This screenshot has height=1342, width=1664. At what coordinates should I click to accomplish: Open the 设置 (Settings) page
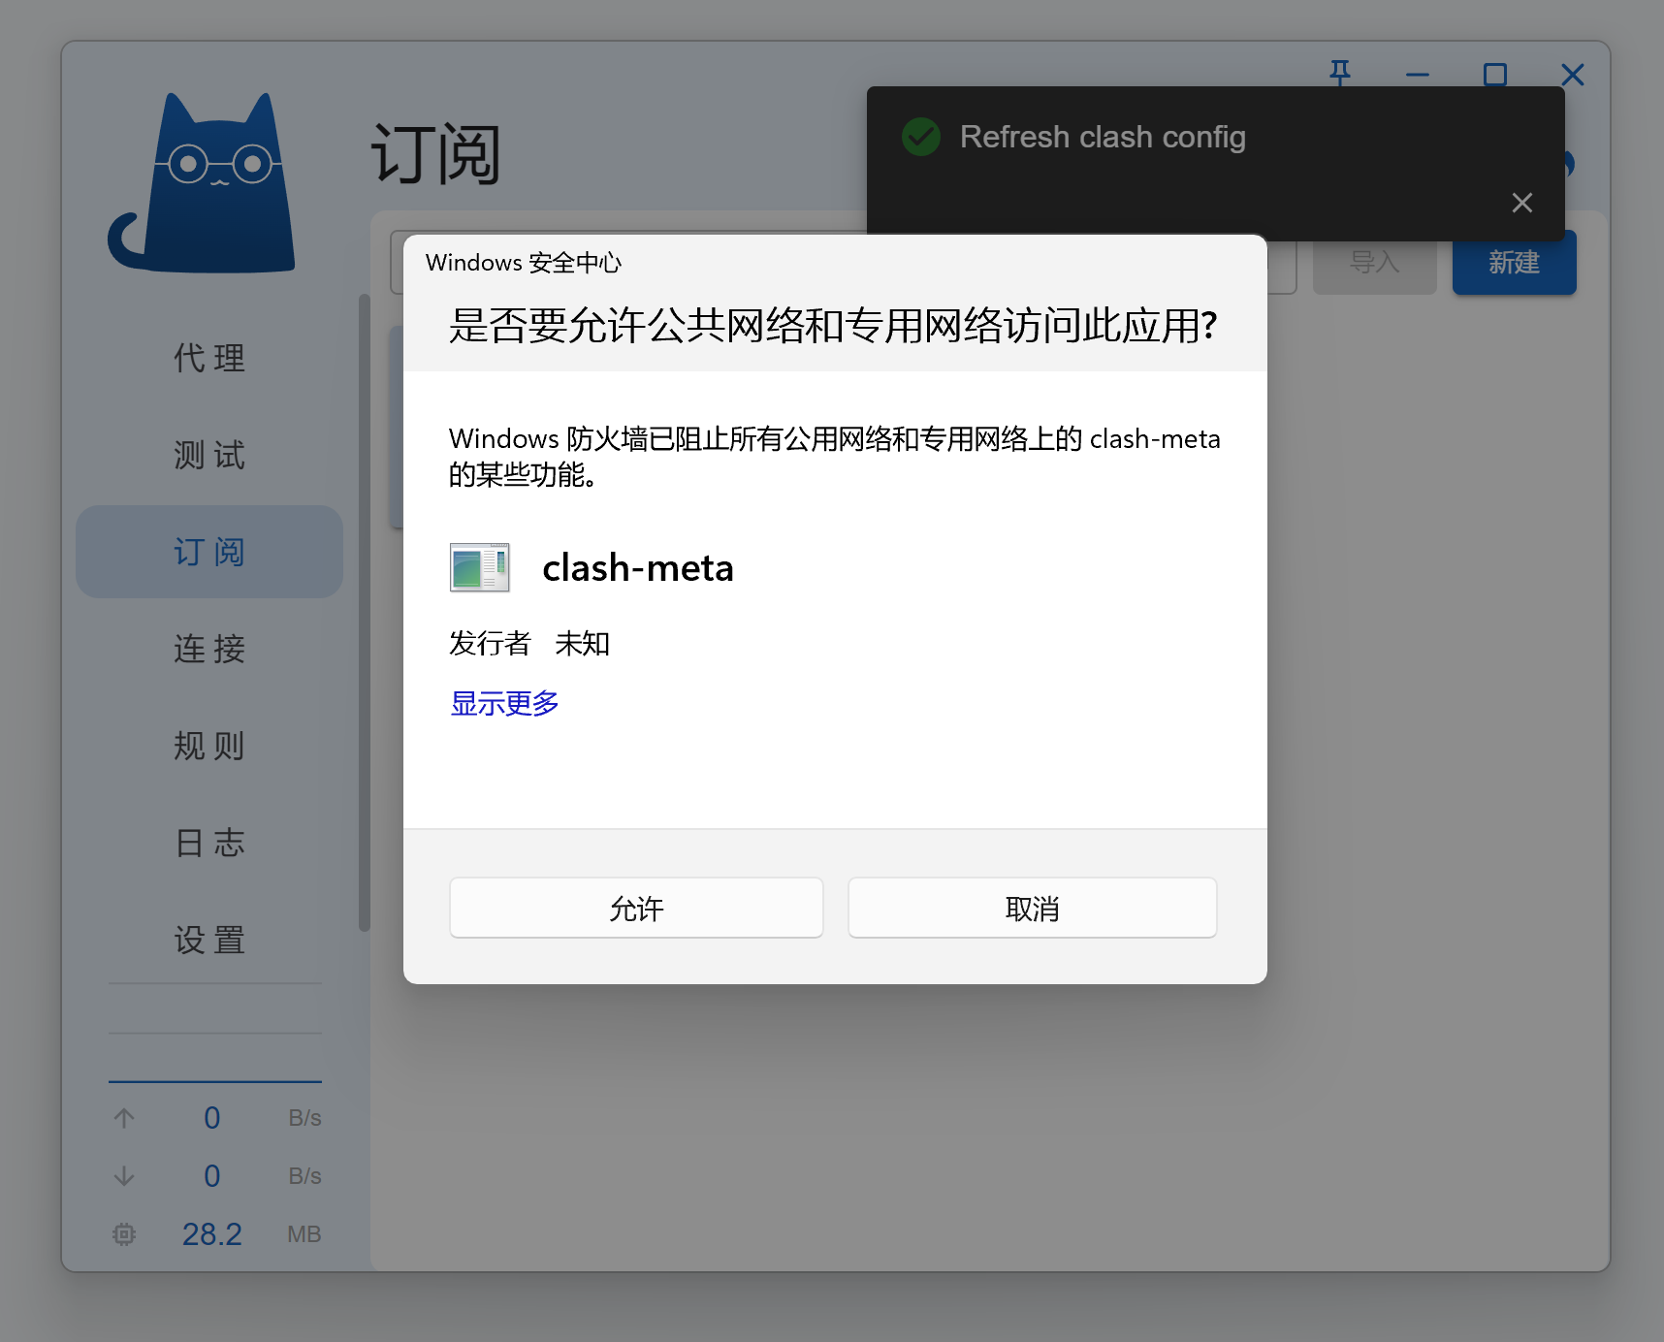click(209, 940)
